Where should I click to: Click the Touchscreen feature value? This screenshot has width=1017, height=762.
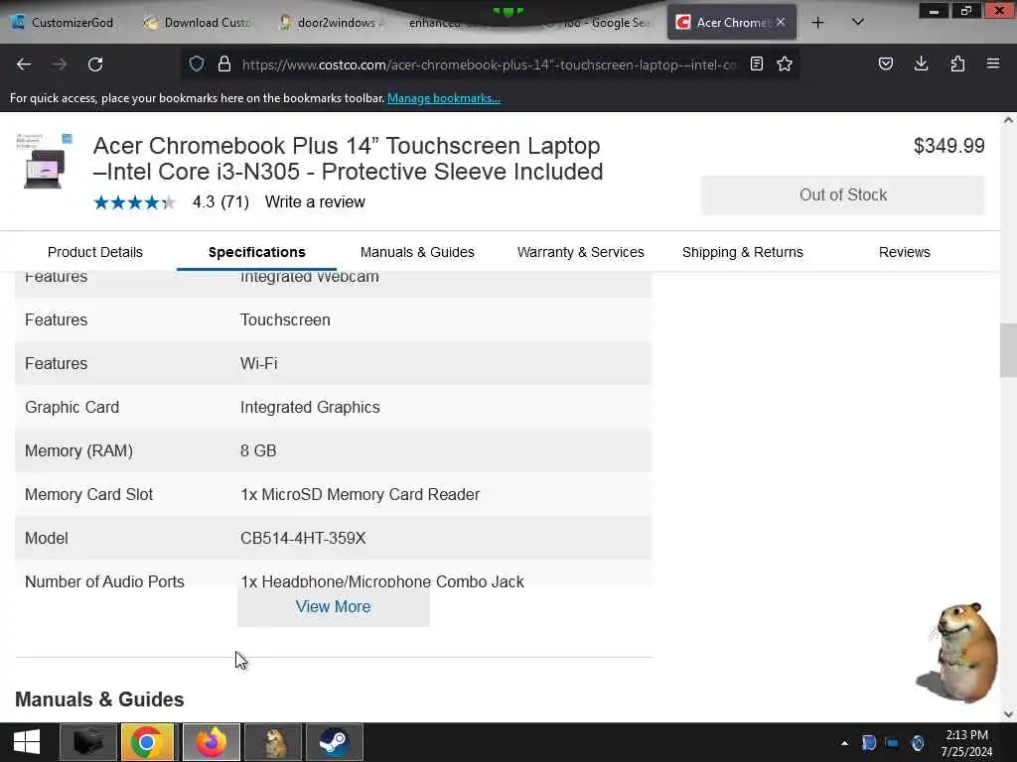[x=285, y=320]
